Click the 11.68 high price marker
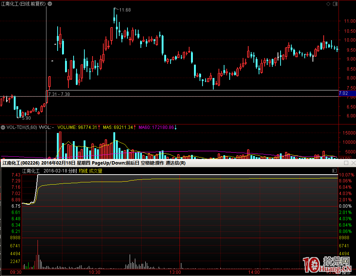Screen dimensions: 356x276 pos(125,10)
